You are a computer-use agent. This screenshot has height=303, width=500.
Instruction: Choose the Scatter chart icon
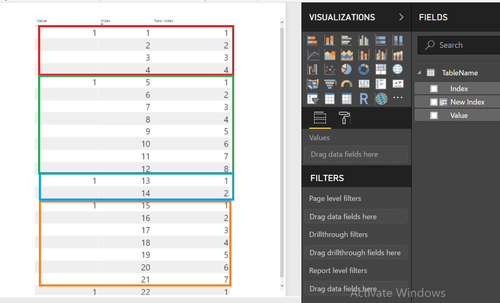coord(329,69)
